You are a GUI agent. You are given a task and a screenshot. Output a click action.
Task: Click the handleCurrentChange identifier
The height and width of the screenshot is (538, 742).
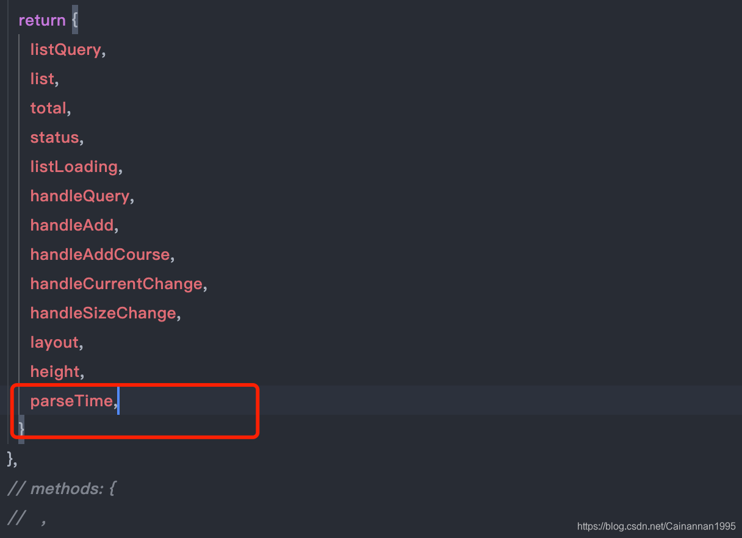pos(117,284)
